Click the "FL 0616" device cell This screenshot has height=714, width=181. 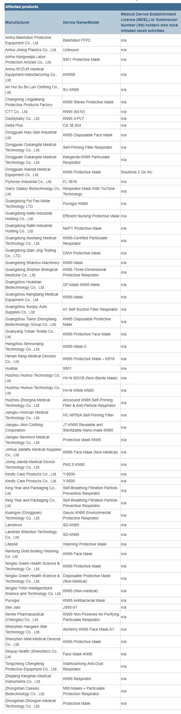click(x=70, y=182)
